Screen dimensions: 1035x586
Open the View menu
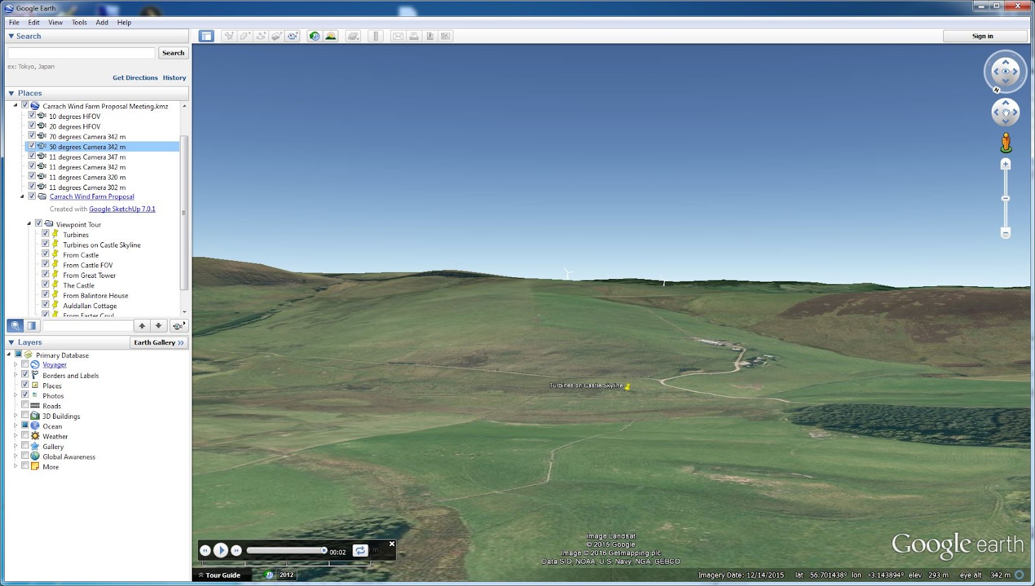(56, 23)
